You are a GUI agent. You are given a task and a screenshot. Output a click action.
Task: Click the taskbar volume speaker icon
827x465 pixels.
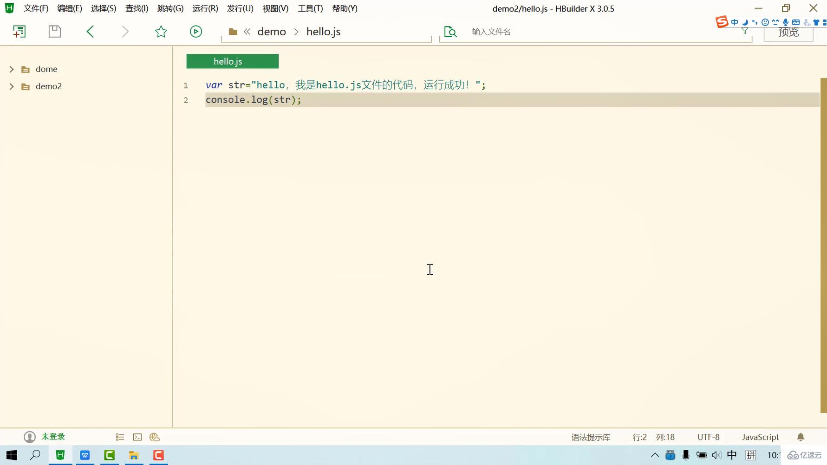point(716,455)
